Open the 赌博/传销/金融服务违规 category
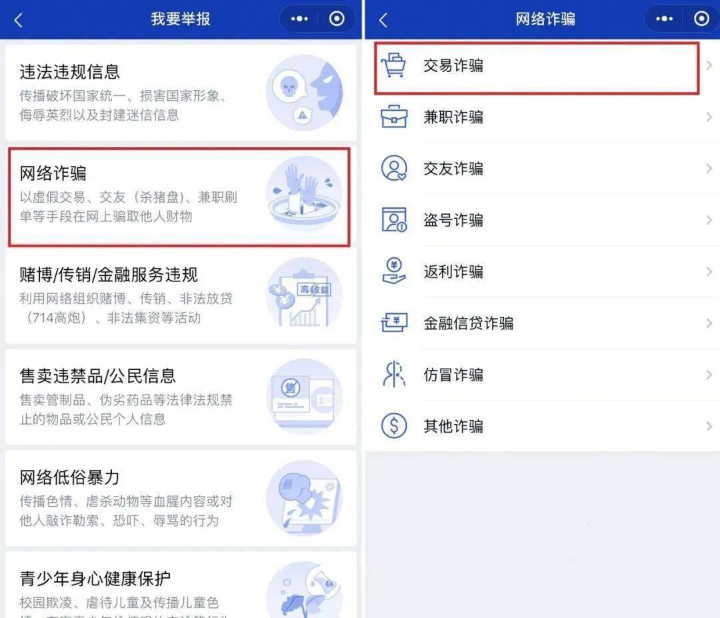This screenshot has height=618, width=720. (x=181, y=295)
